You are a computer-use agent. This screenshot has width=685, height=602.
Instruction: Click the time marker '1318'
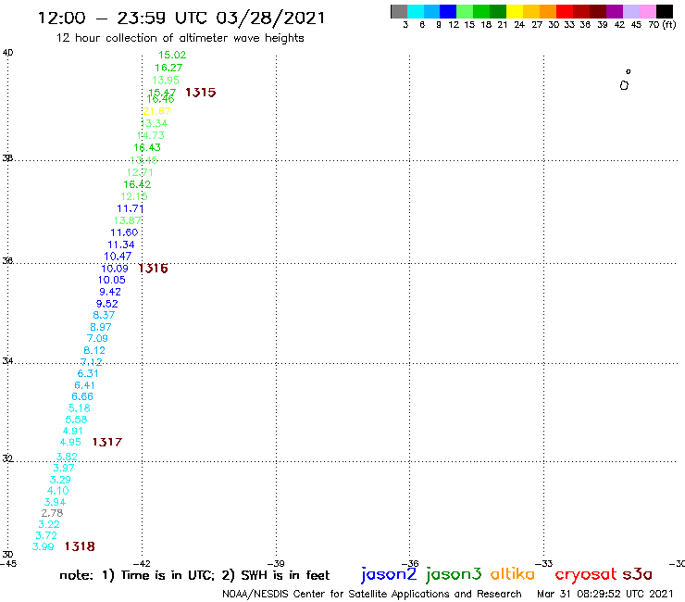pos(80,546)
